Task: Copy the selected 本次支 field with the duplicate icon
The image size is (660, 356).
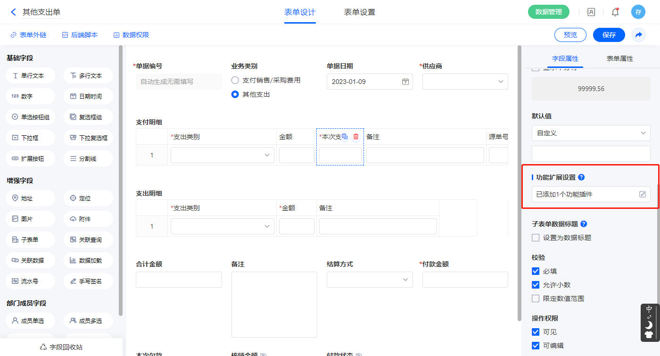Action: 345,137
